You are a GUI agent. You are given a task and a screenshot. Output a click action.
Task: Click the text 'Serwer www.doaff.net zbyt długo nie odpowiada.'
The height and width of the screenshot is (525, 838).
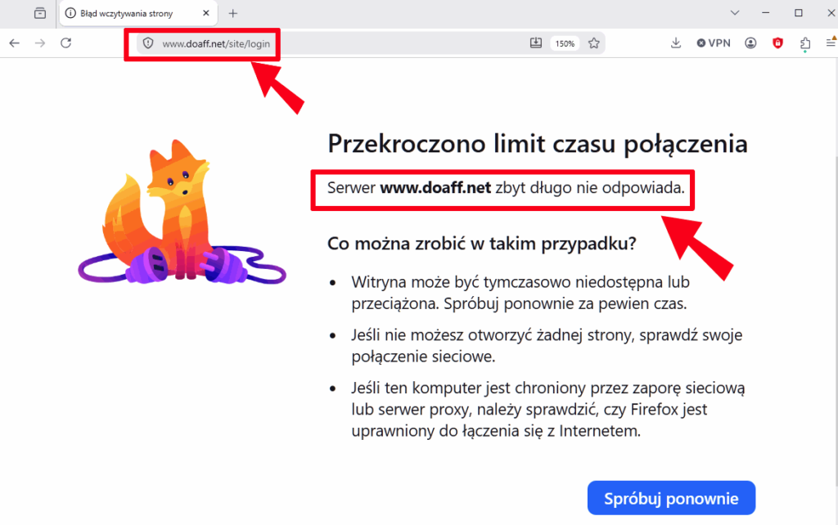pyautogui.click(x=506, y=188)
